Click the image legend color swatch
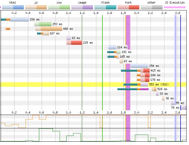 (82, 7)
